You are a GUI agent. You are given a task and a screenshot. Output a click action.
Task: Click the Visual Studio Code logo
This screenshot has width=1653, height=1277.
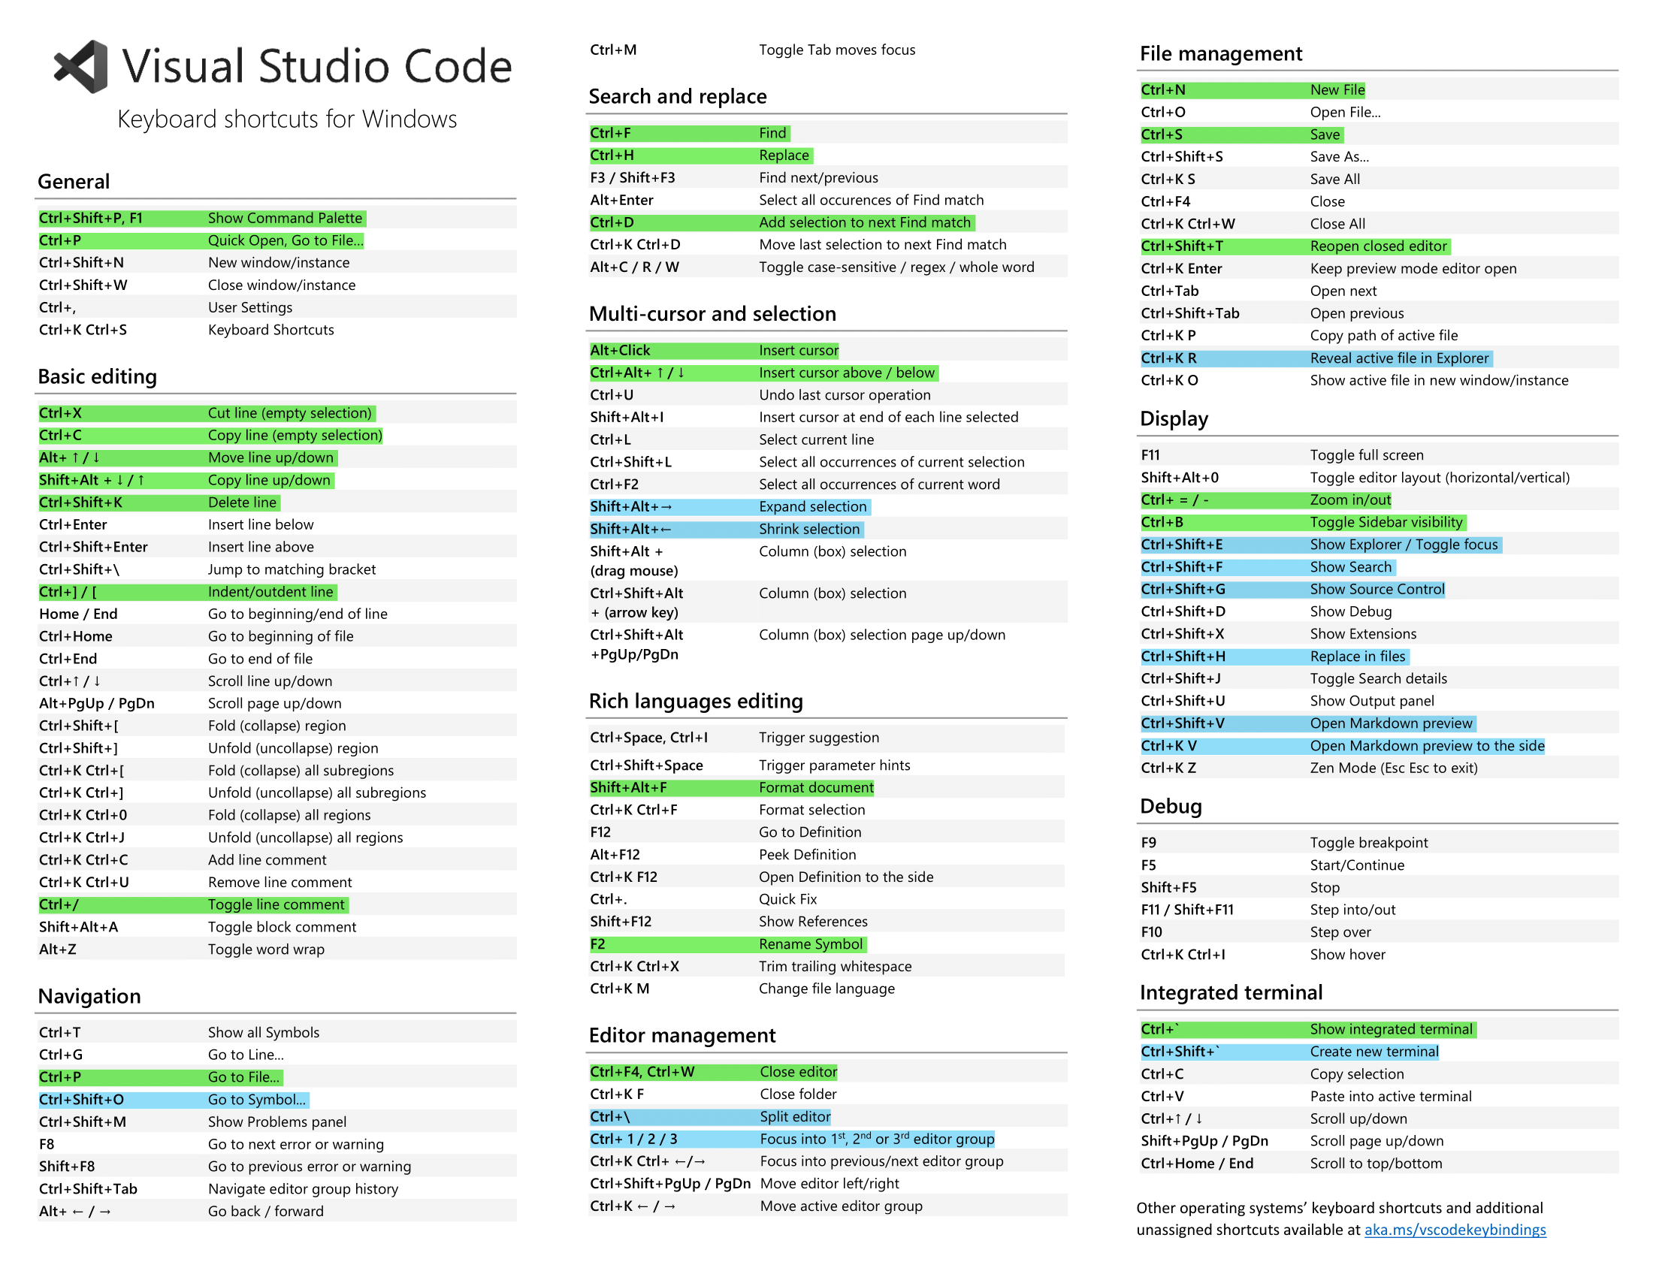80,67
